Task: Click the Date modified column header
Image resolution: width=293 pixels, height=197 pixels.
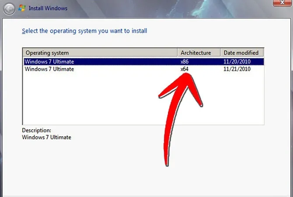Action: (x=242, y=53)
